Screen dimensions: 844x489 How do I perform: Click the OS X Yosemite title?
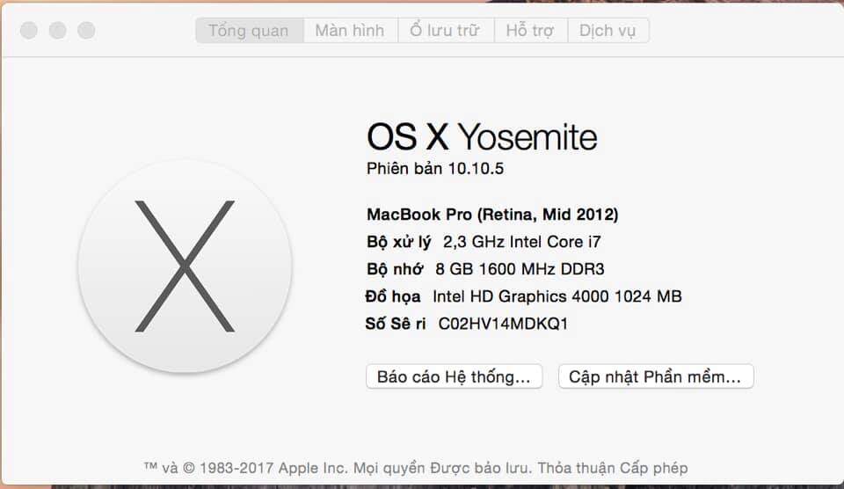click(482, 137)
